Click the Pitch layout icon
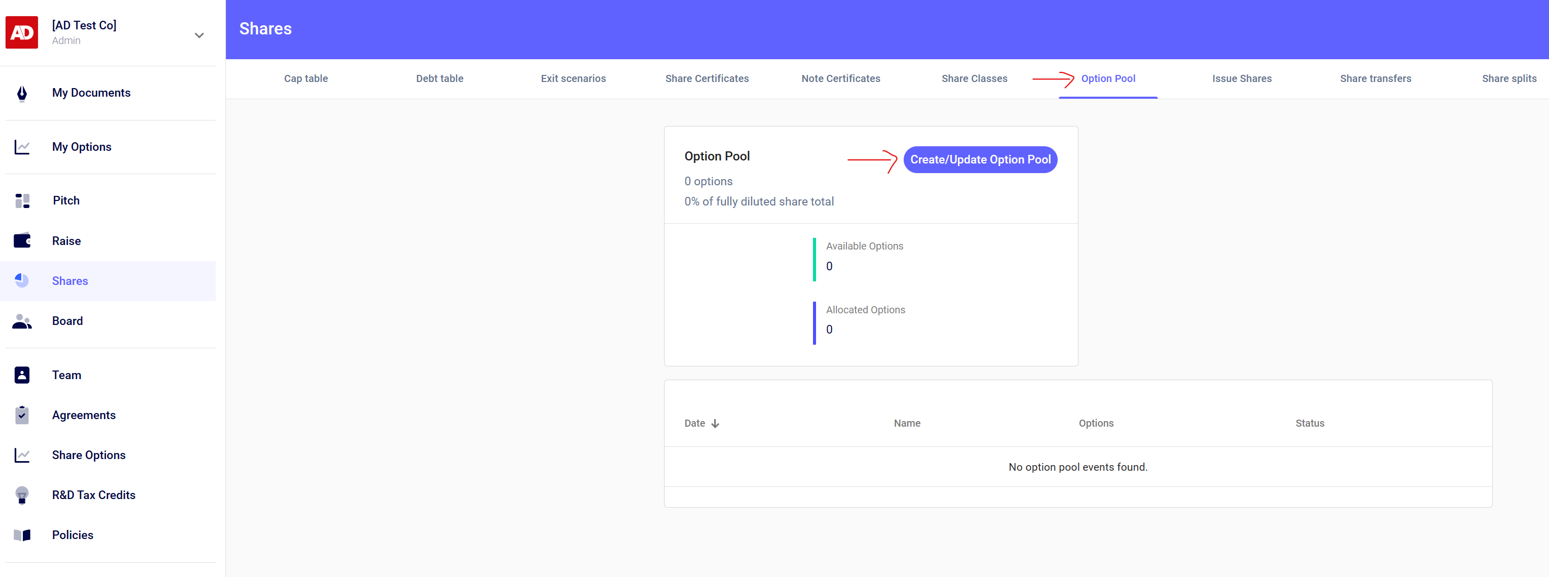This screenshot has width=1549, height=577. coord(22,201)
